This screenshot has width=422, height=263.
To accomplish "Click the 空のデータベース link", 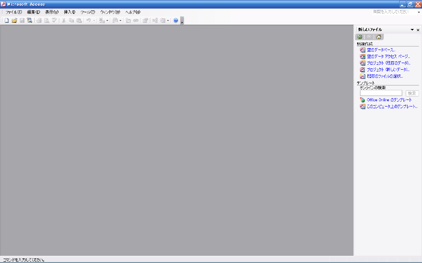I will pyautogui.click(x=381, y=50).
